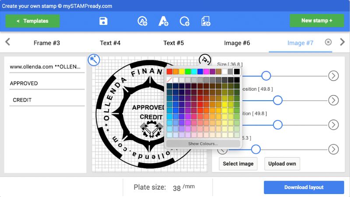This screenshot has height=197, width=350.
Task: Go to previous tabs with the left chevron
Action: 7,42
